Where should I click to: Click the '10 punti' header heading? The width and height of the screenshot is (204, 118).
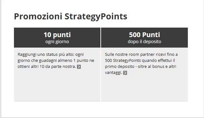click(57, 35)
